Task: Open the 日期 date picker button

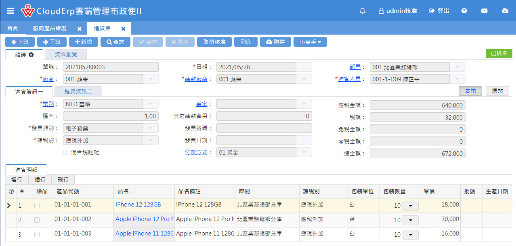Action: (304, 67)
